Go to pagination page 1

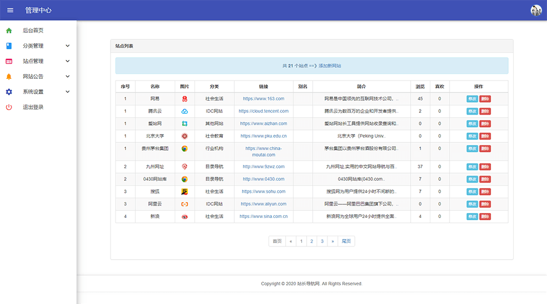click(x=301, y=241)
